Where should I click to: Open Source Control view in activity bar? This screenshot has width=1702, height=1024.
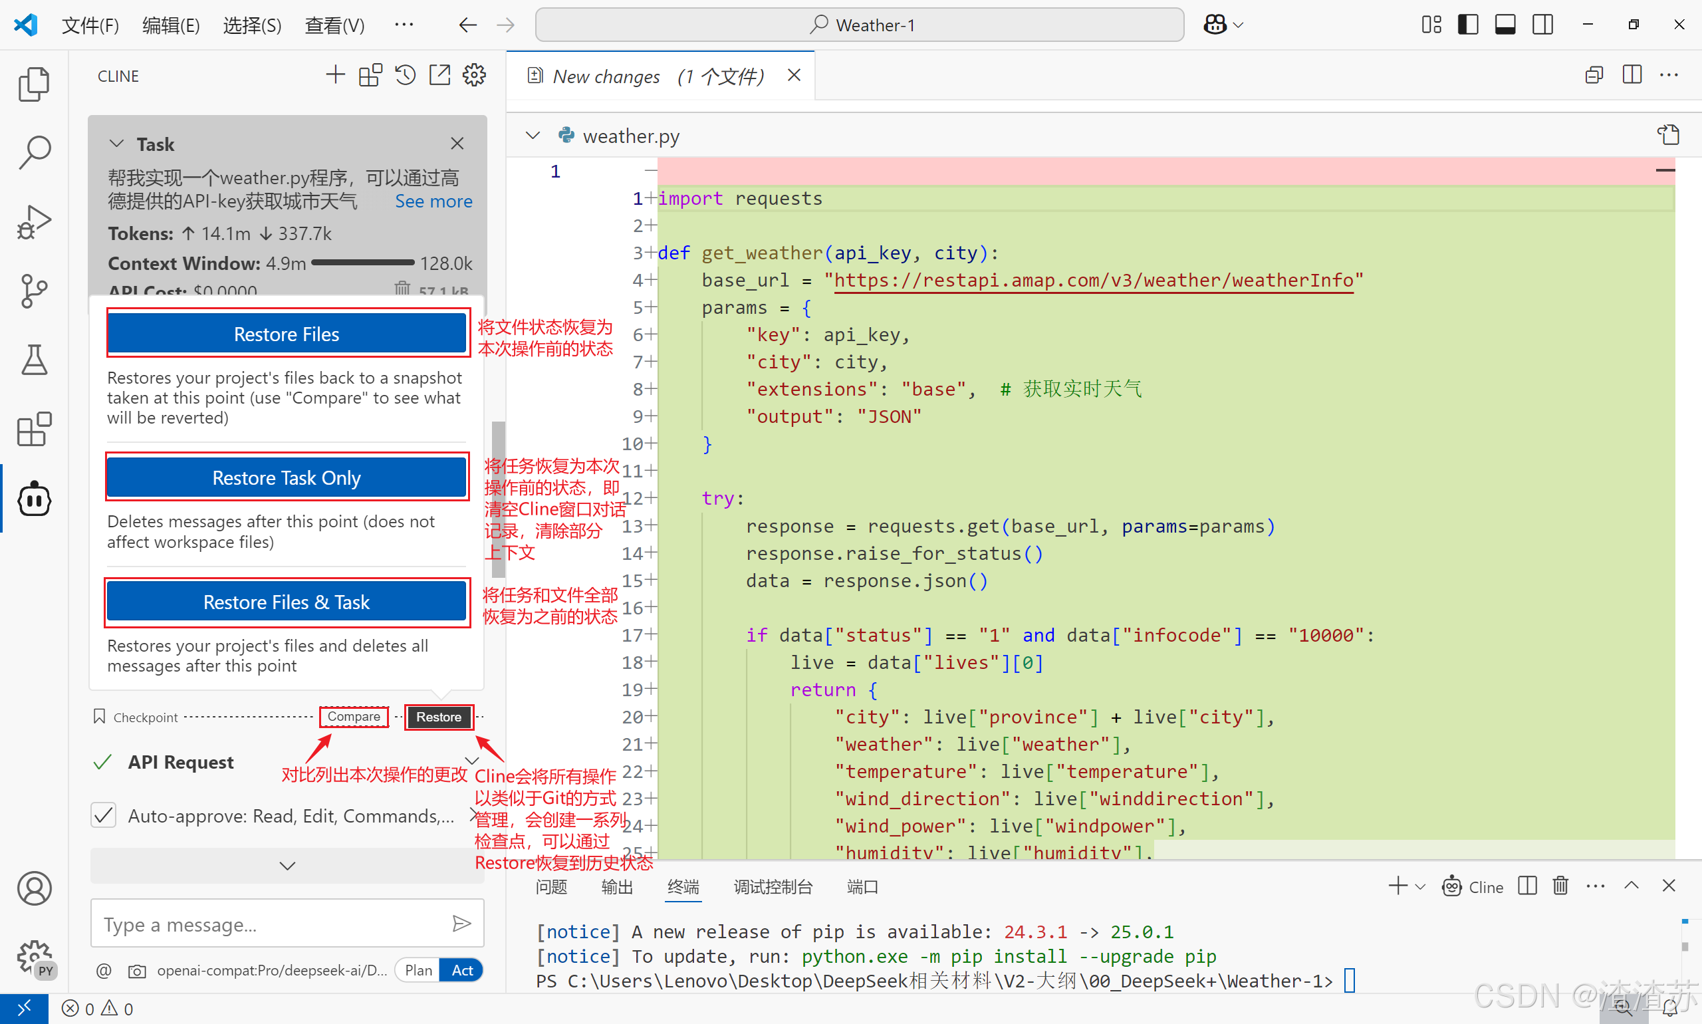(34, 291)
